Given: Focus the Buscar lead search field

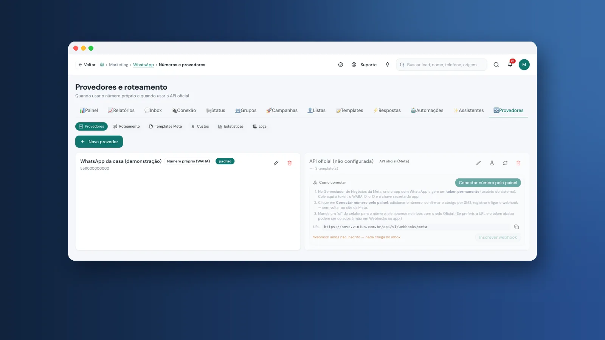Looking at the screenshot, I should pos(442,65).
